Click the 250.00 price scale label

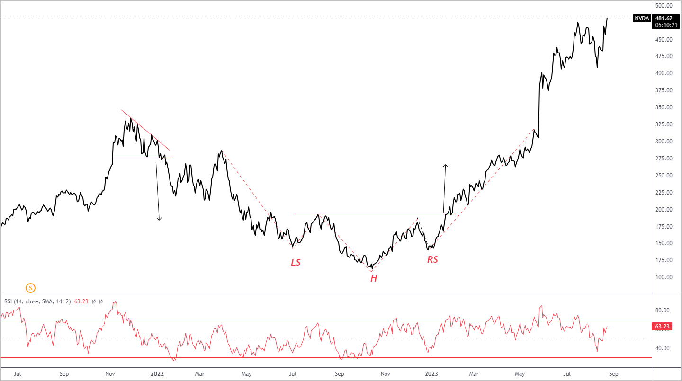click(x=664, y=176)
